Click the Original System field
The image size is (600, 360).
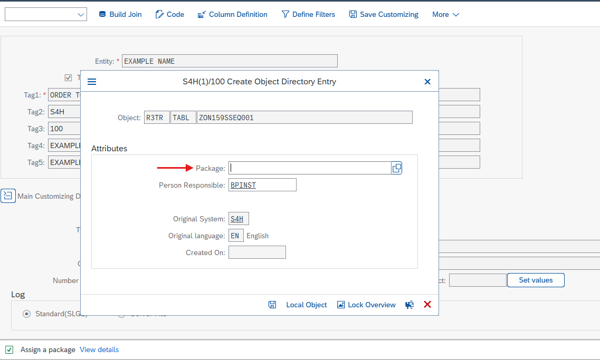[239, 219]
